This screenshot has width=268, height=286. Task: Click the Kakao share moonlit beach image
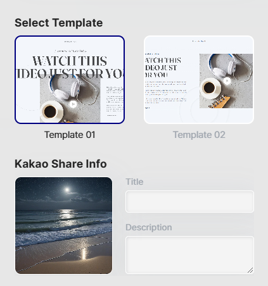click(x=64, y=225)
